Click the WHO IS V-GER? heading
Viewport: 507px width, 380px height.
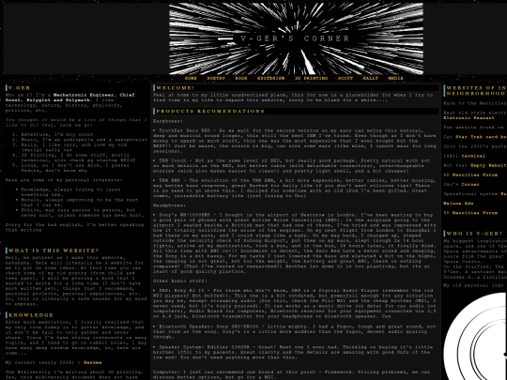point(474,234)
